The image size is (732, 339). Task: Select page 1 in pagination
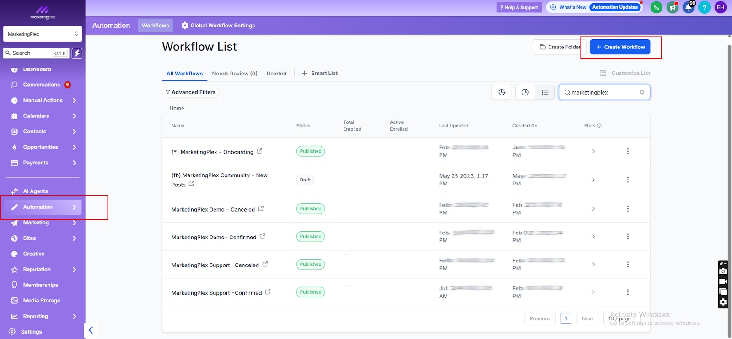(x=566, y=318)
